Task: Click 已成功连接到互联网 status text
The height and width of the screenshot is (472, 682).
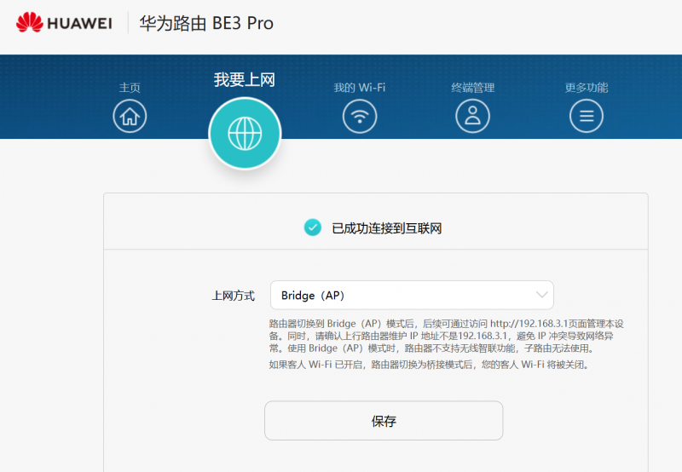Action: (387, 228)
